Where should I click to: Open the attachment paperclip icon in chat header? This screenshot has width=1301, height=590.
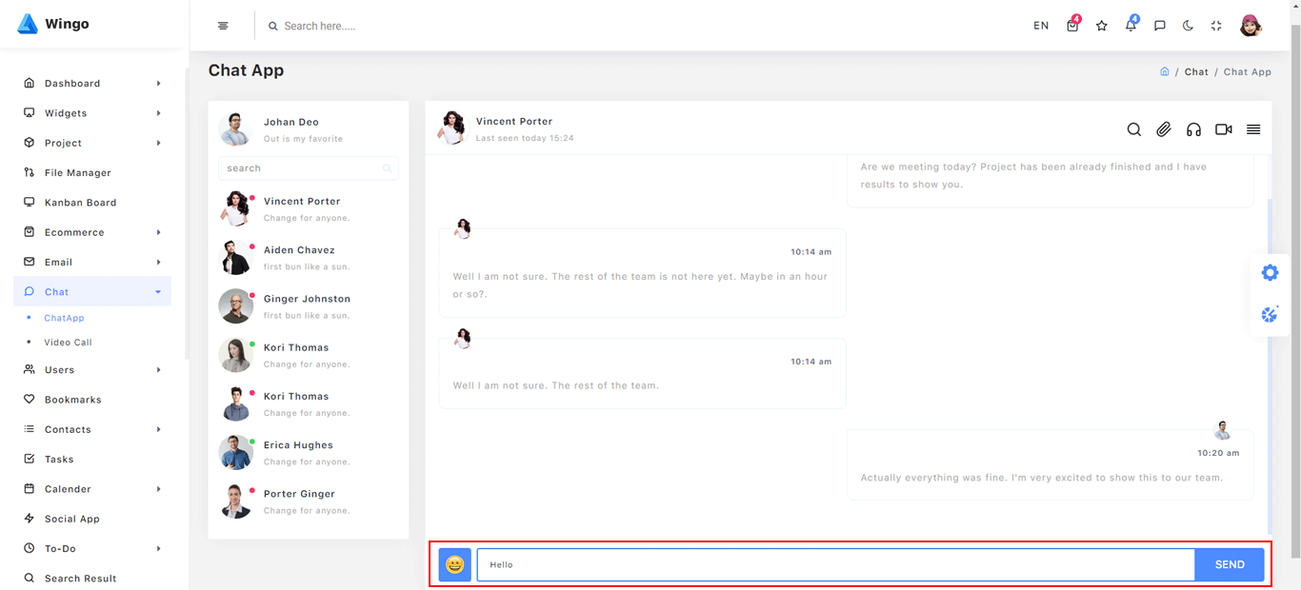pyautogui.click(x=1164, y=129)
